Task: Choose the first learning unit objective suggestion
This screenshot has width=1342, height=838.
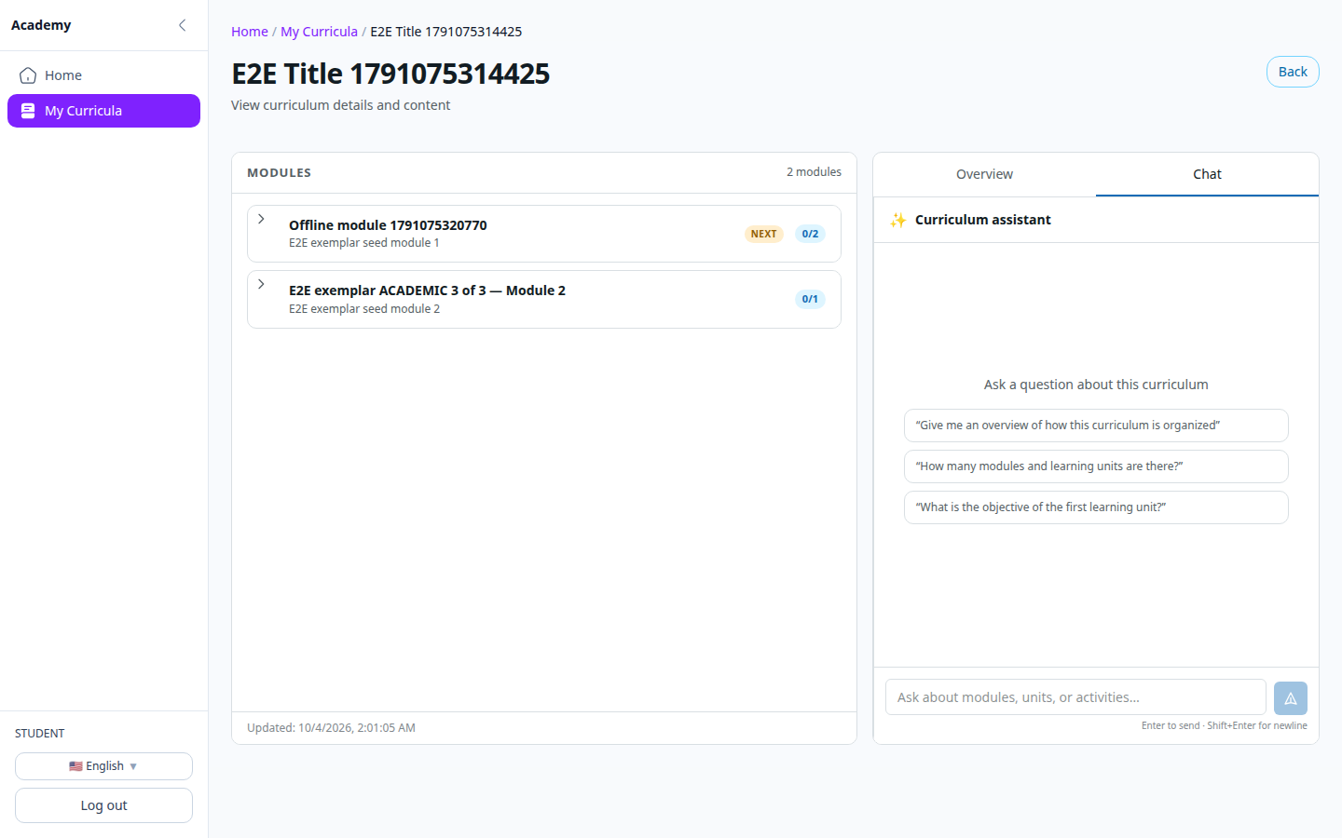Action: 1096,507
